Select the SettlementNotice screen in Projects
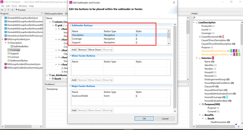 [19, 61]
